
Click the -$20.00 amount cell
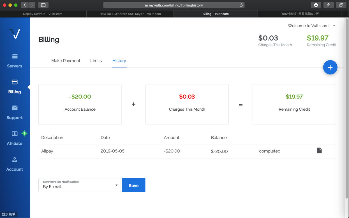172,151
